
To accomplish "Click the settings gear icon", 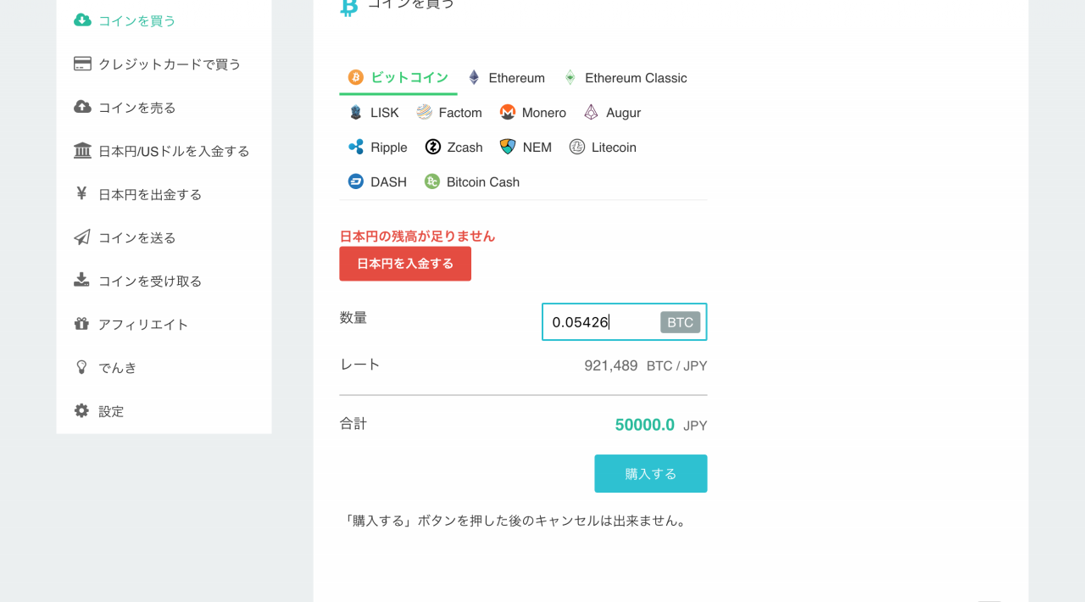I will [x=82, y=410].
